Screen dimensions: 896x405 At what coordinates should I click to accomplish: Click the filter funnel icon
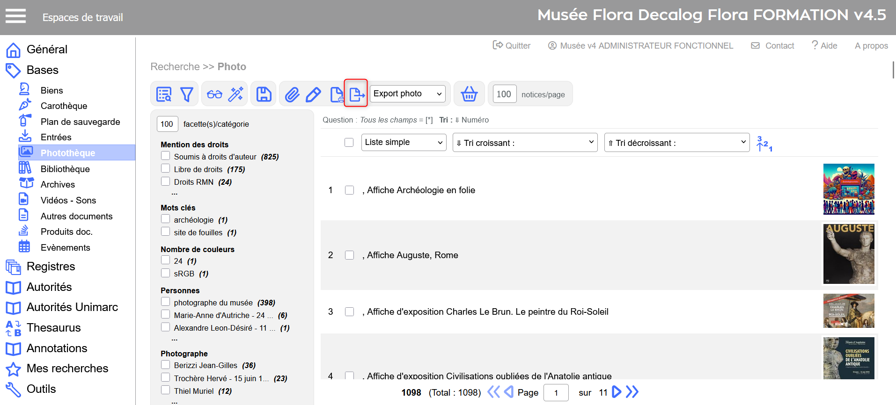(187, 94)
